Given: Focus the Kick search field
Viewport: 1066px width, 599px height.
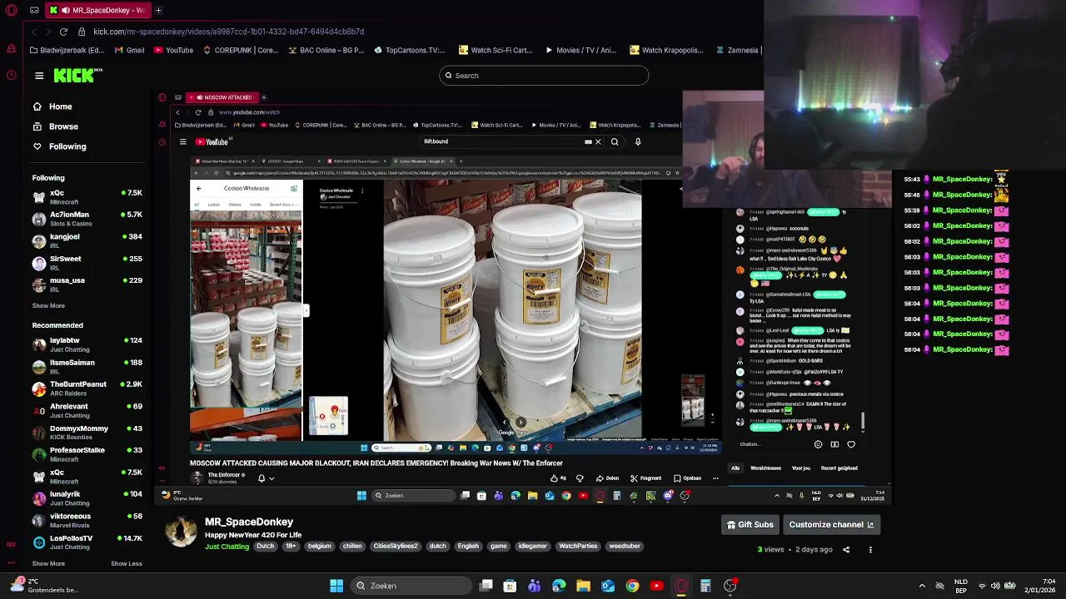Looking at the screenshot, I should (544, 76).
